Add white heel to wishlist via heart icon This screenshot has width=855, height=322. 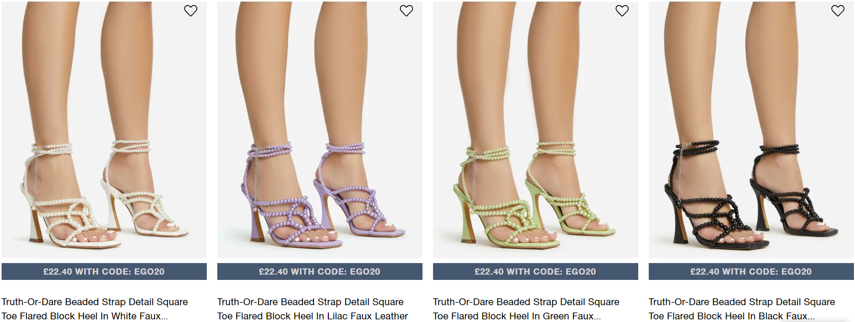pos(190,11)
